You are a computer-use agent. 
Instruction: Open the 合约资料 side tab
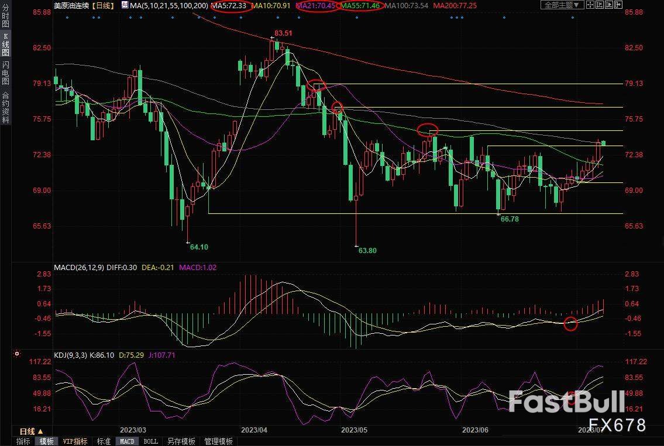click(6, 108)
